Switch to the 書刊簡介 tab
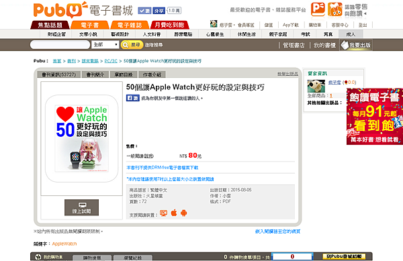This screenshot has width=403, height=261. click(x=95, y=74)
